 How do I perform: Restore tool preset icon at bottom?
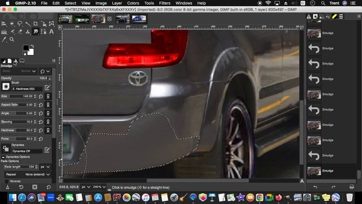point(21,187)
